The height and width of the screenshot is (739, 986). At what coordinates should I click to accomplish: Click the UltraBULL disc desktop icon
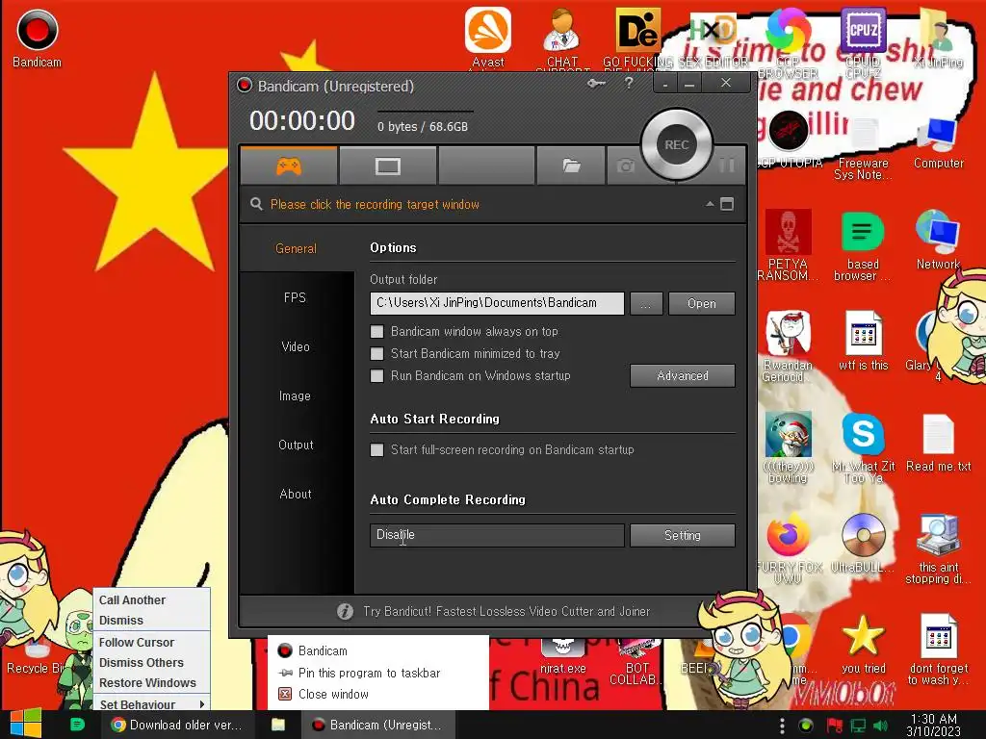[863, 543]
